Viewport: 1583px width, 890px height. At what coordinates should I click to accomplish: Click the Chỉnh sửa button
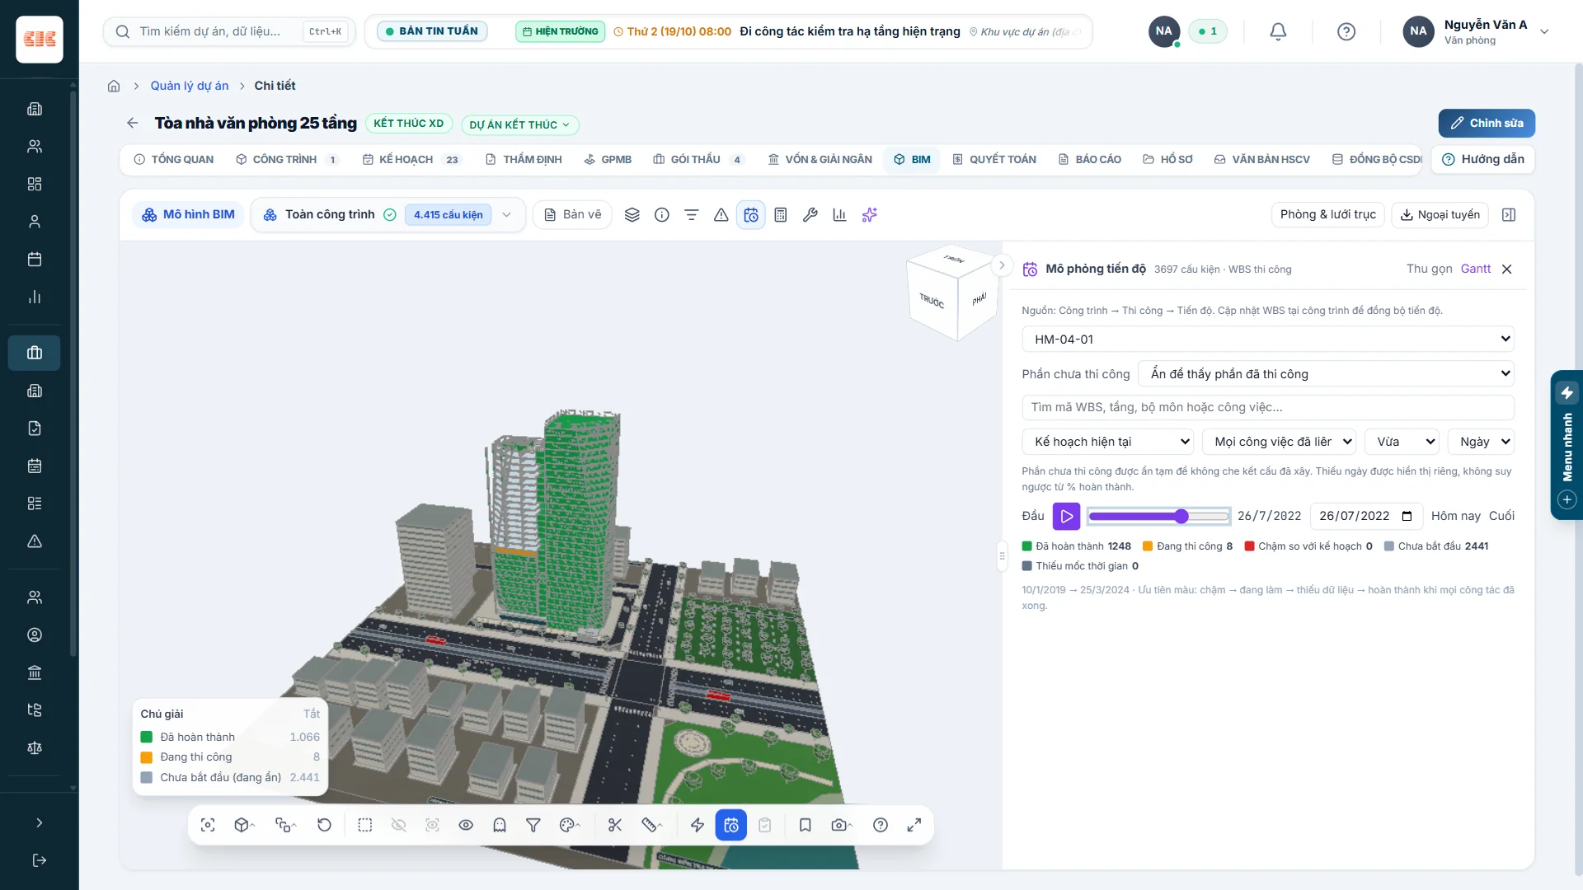pyautogui.click(x=1487, y=123)
